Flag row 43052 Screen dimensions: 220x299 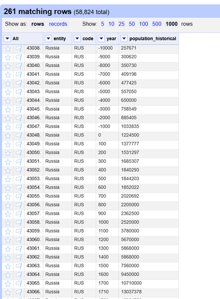pyautogui.click(x=18, y=171)
